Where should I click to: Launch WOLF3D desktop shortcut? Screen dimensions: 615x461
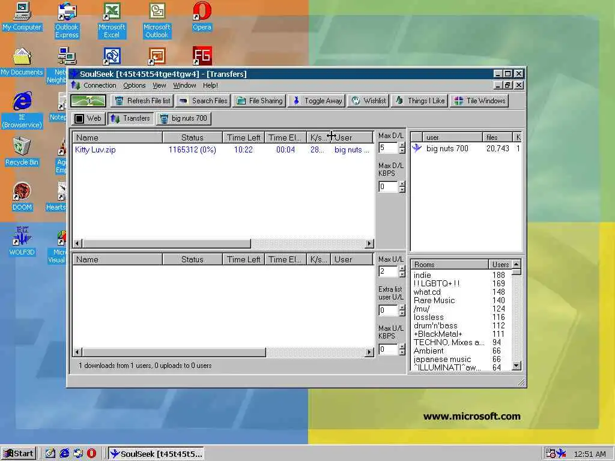[x=22, y=241]
